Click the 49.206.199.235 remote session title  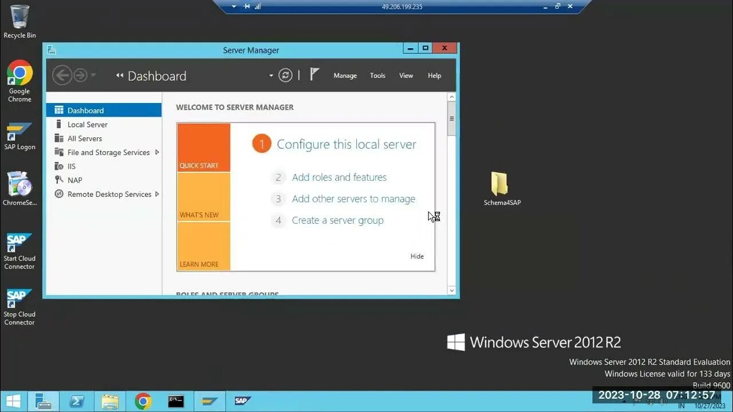tap(402, 7)
